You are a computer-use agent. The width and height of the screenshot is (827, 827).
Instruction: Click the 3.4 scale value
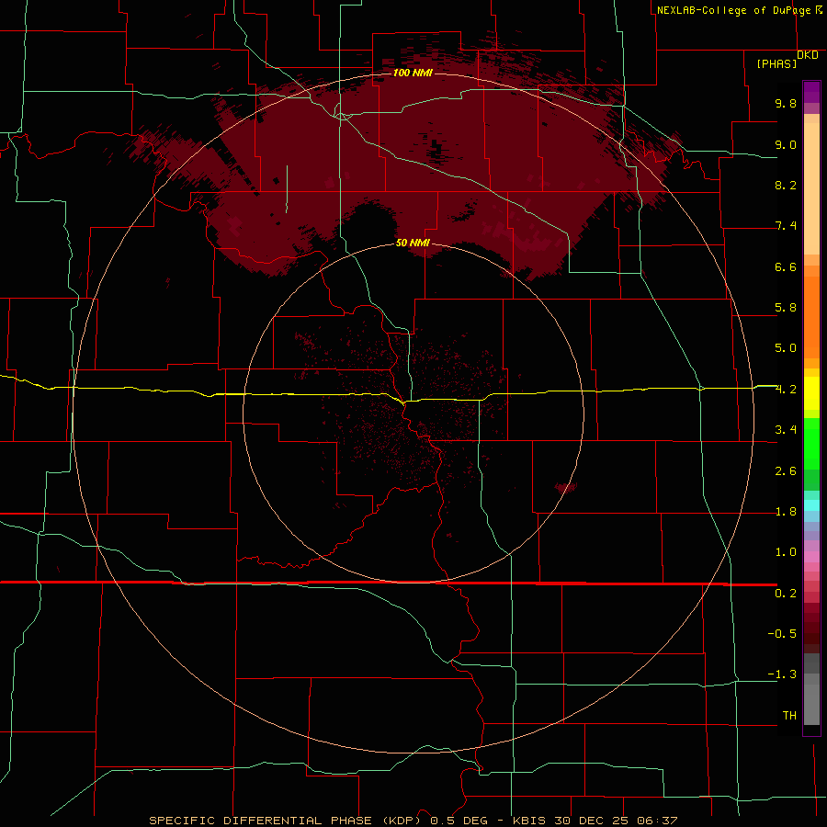pos(786,430)
